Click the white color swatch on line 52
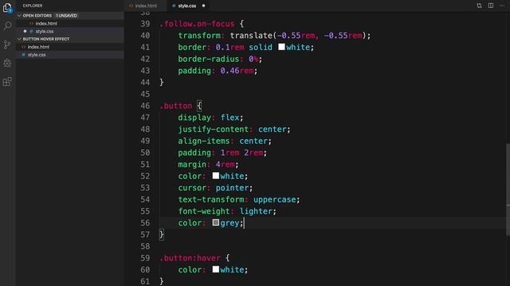The width and height of the screenshot is (510, 286). pyautogui.click(x=216, y=176)
